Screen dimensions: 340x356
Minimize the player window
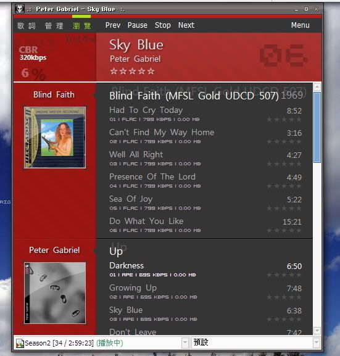click(x=296, y=9)
